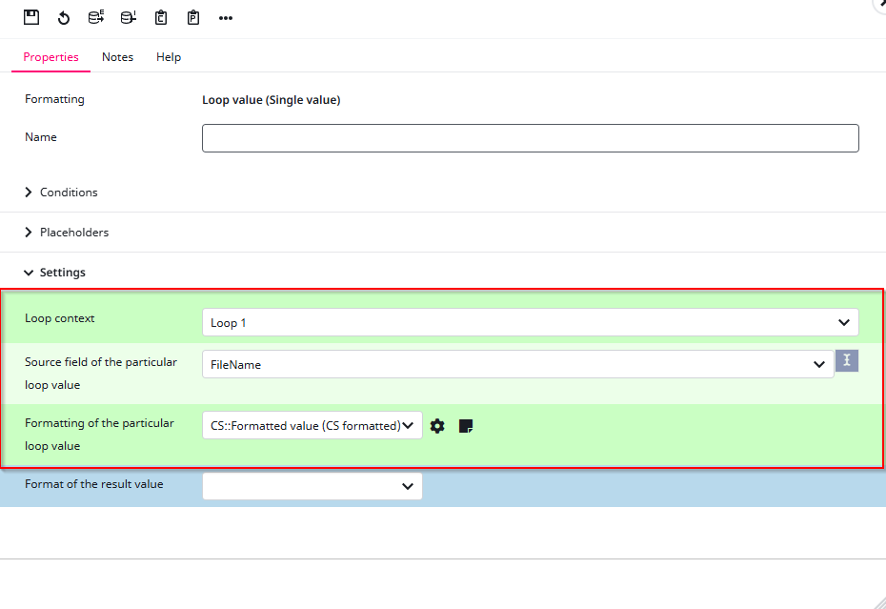
Task: Open formatting settings via gear icon
Action: [437, 426]
